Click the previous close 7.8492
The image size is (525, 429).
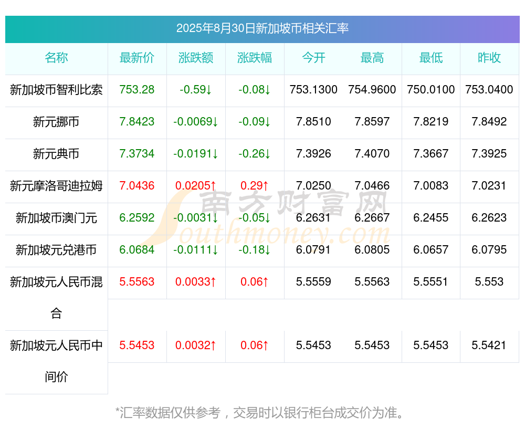click(x=489, y=122)
